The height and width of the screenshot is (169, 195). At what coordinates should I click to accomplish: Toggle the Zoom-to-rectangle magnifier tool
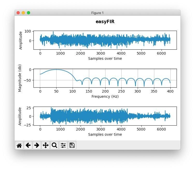click(54, 145)
